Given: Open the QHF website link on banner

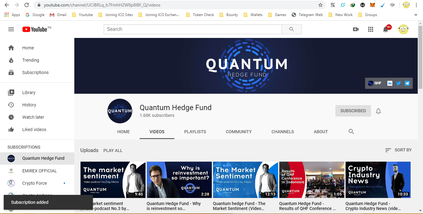Looking at the screenshot, I should coord(375,83).
